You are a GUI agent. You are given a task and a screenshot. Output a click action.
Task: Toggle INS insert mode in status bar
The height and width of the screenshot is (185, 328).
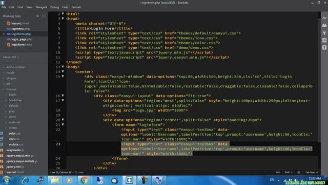pyautogui.click(x=278, y=173)
